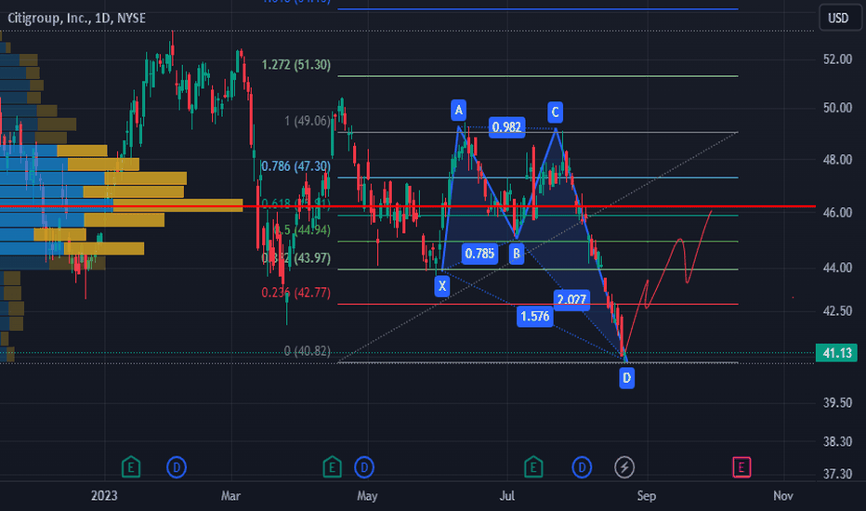Select the pattern's D point label below the low
The height and width of the screenshot is (511, 866).
[626, 378]
